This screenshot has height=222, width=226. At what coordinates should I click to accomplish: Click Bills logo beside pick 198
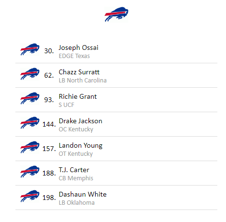[x=30, y=196]
